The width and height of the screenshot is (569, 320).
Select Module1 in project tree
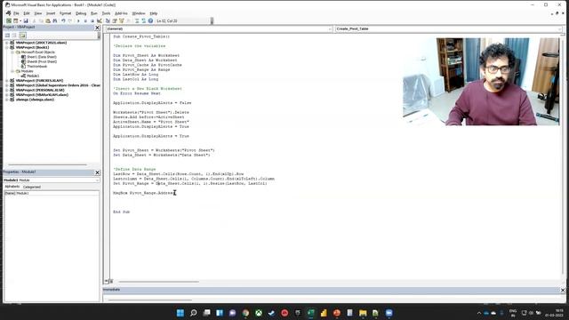point(33,76)
